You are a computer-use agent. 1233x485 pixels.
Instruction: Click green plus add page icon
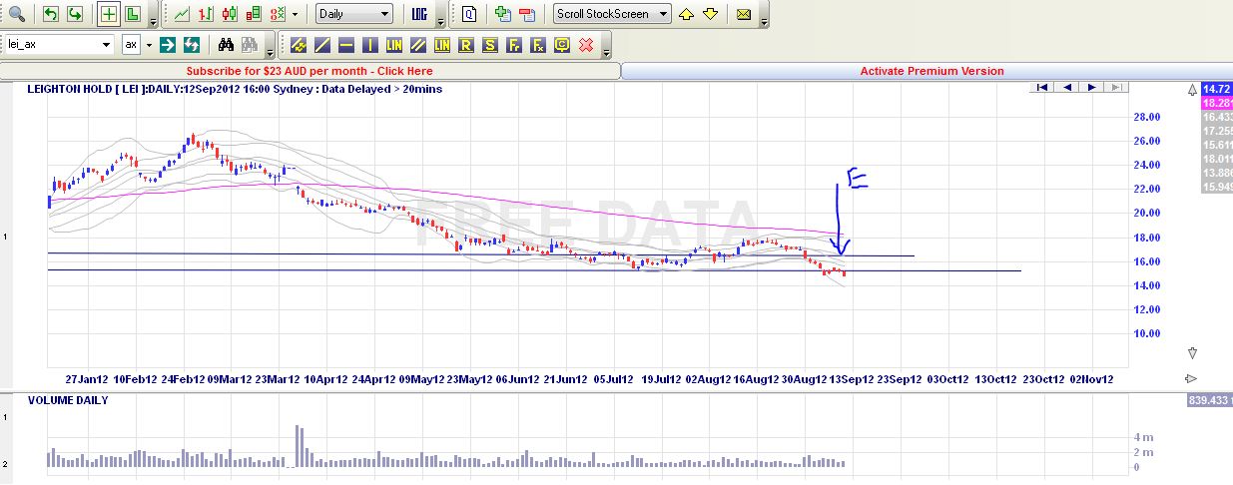[x=503, y=14]
